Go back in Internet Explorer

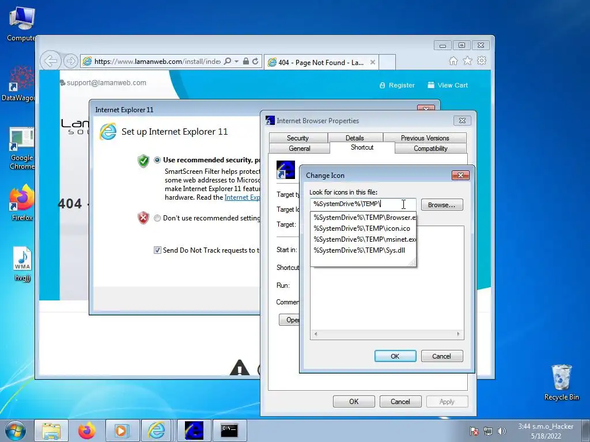click(x=50, y=60)
